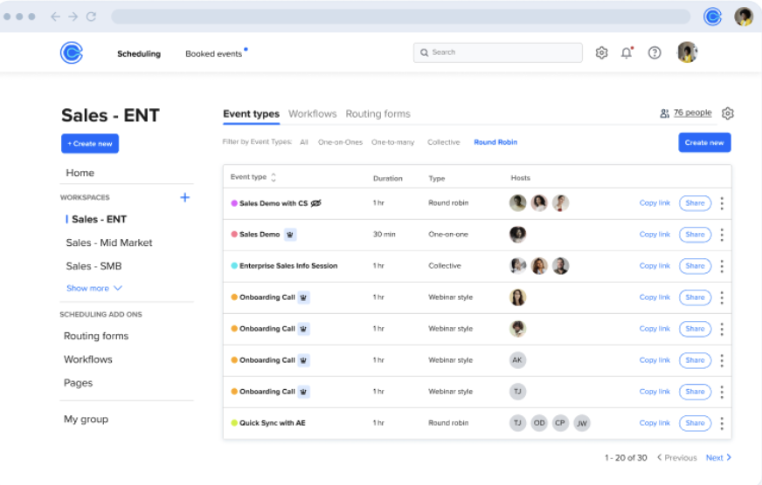Screen dimensions: 762x485
Task: Go to Previous page of results
Action: tap(677, 457)
